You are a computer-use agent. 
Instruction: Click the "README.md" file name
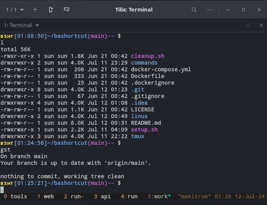pos(146,123)
